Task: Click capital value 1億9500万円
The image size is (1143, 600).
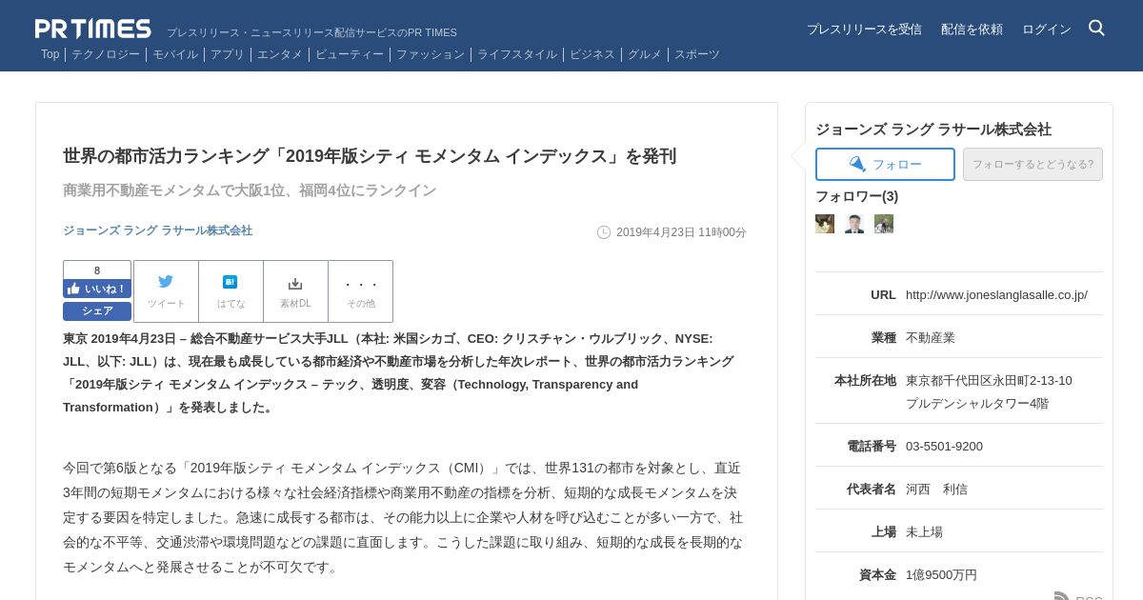Action: tap(941, 574)
